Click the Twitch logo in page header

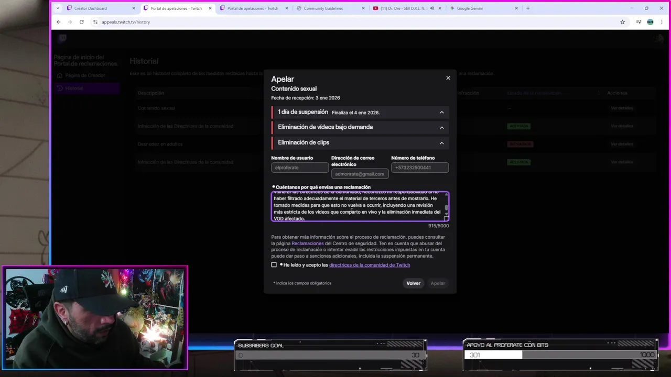62,38
